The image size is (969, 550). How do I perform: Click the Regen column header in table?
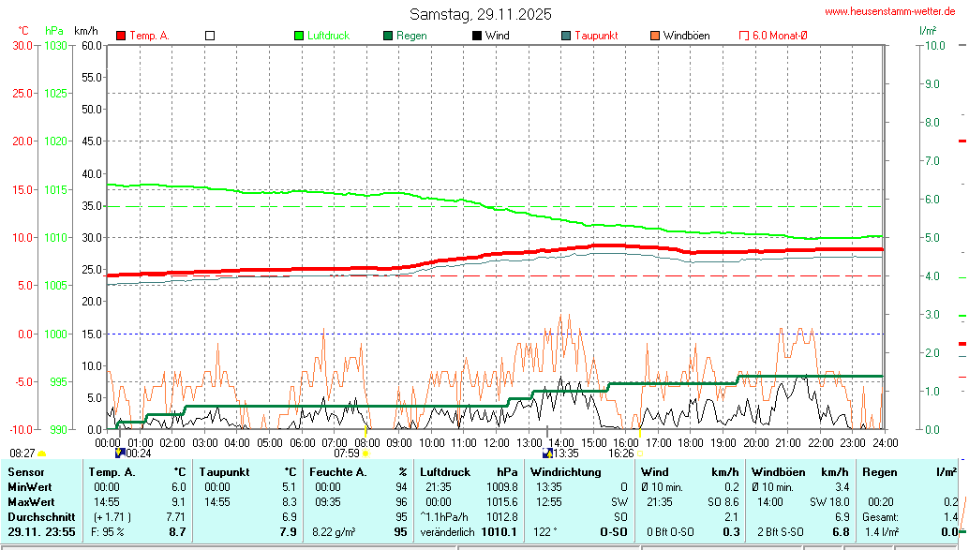(879, 472)
